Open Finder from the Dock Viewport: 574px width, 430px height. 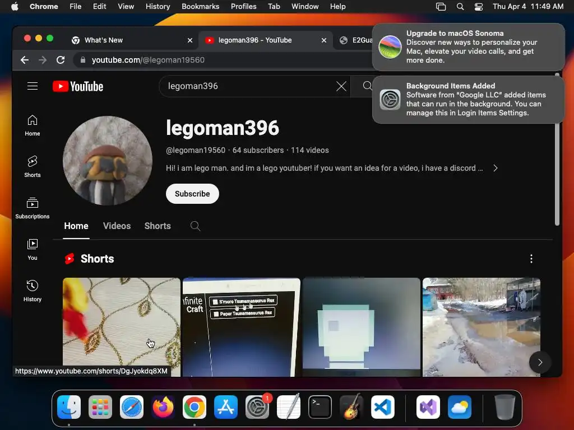click(x=69, y=407)
